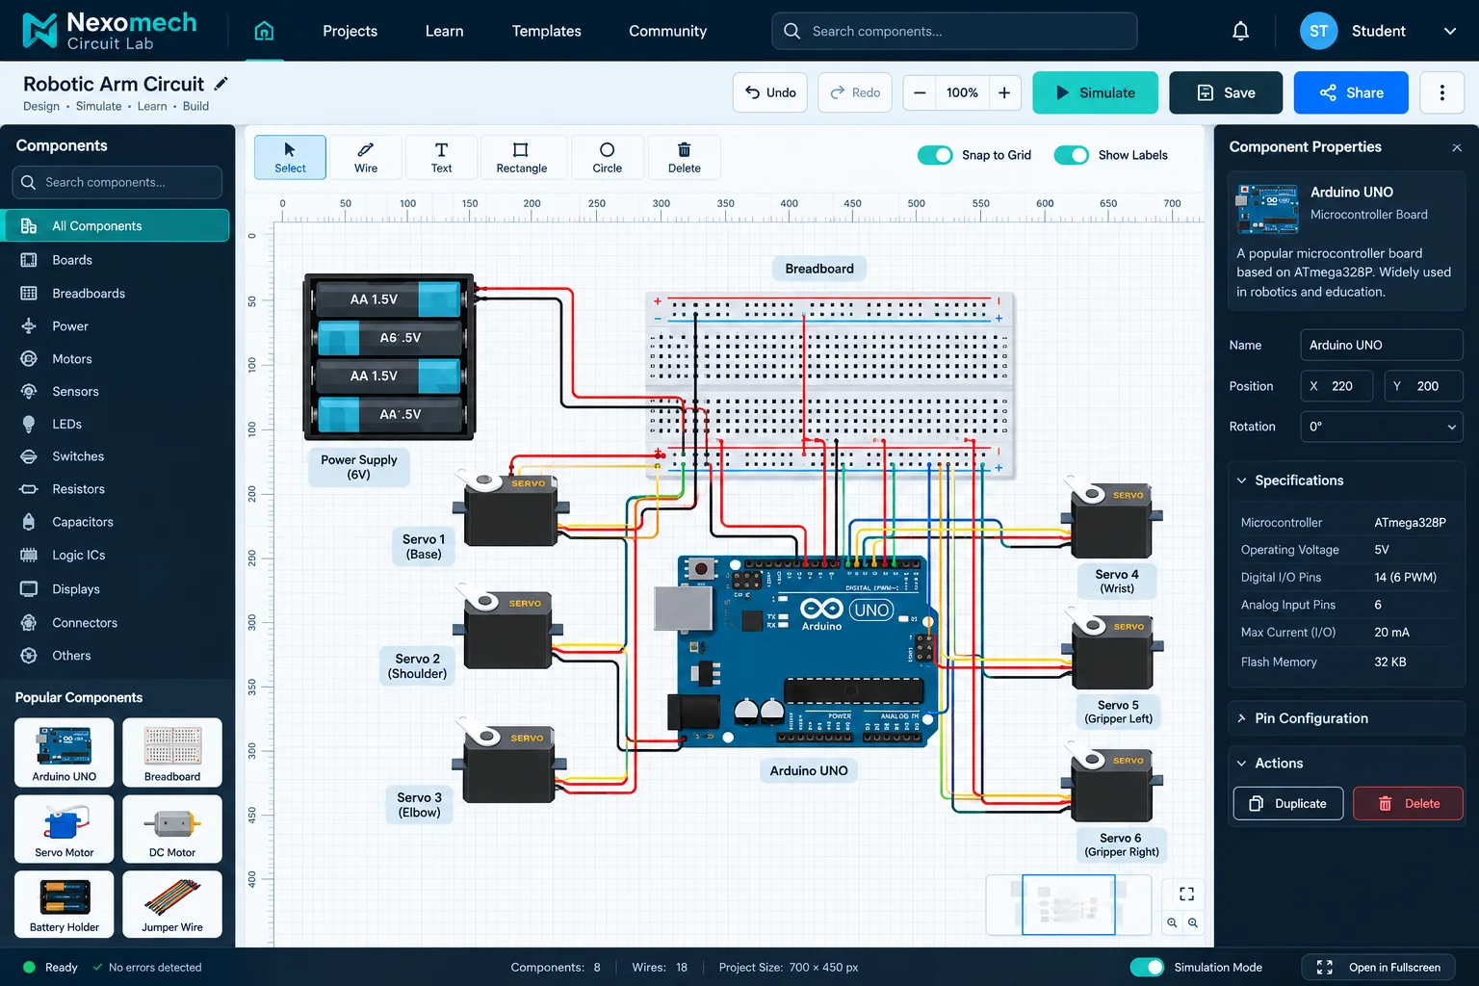Select the Text tool

(x=441, y=157)
